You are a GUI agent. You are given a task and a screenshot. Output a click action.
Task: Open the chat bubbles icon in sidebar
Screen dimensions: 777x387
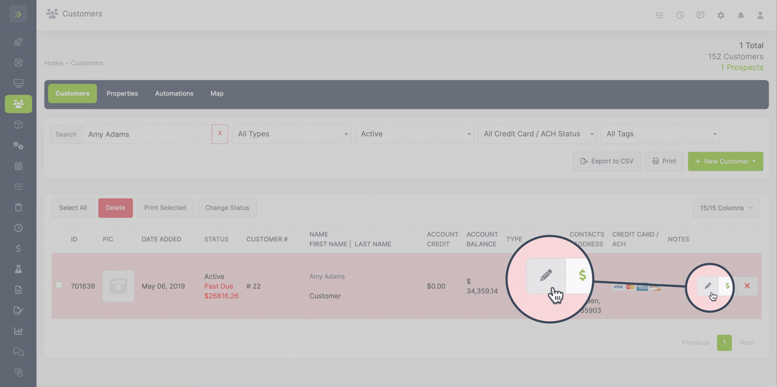coord(18,352)
